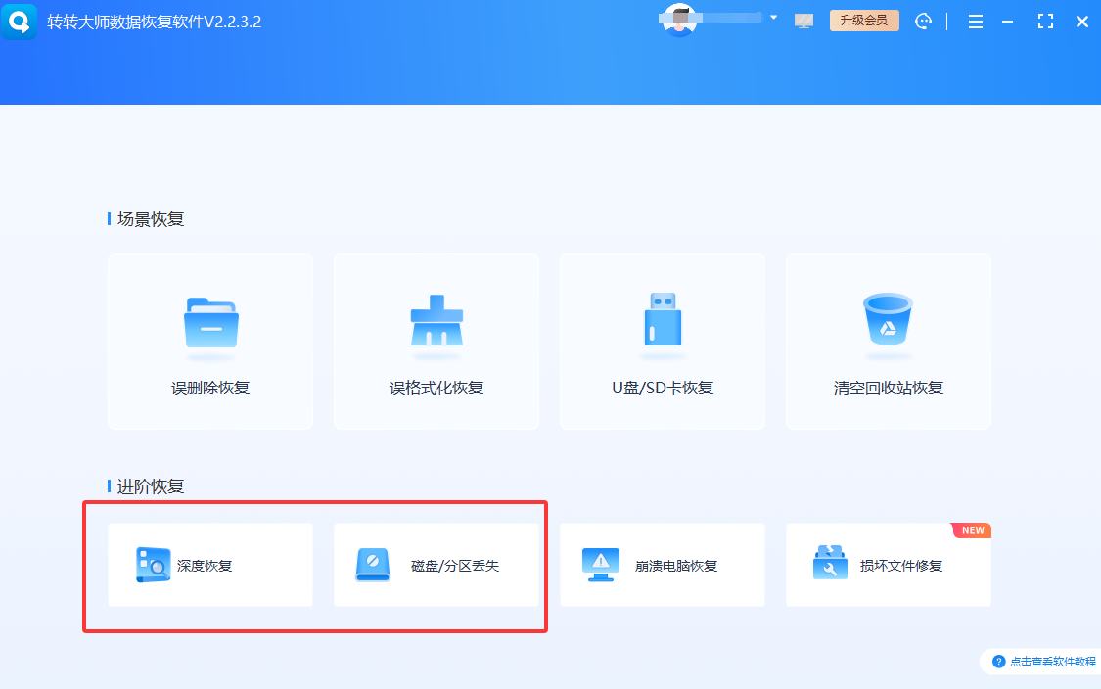Image resolution: width=1101 pixels, height=689 pixels.
Task: Select the 误删除恢复 label
Action: [x=210, y=388]
